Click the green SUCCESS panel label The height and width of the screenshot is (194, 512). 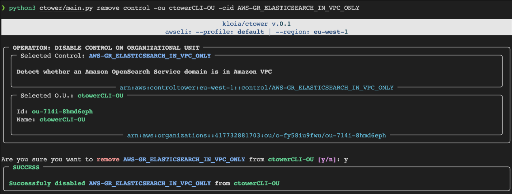(x=26, y=167)
